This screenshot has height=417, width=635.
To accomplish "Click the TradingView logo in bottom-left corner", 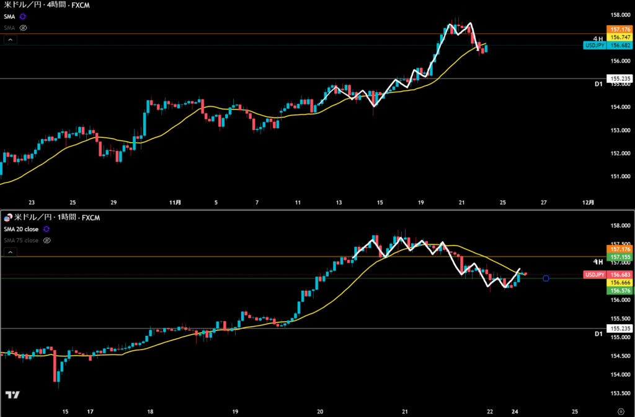I will (x=12, y=395).
